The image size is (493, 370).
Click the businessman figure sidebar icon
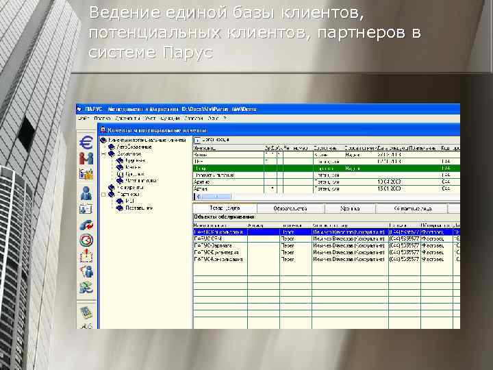pyautogui.click(x=86, y=193)
